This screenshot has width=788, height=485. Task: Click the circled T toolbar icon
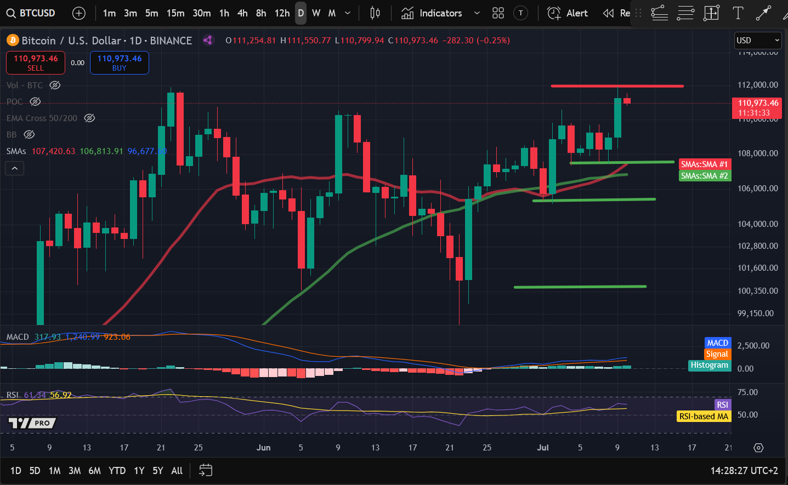tap(521, 13)
